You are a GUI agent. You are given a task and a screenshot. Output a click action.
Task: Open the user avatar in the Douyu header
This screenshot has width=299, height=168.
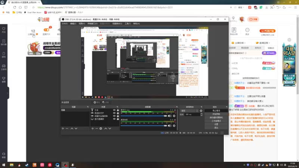(242, 19)
